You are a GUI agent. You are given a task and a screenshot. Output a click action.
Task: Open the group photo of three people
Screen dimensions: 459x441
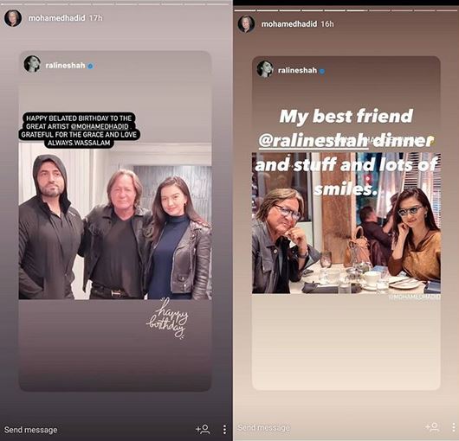tap(115, 221)
